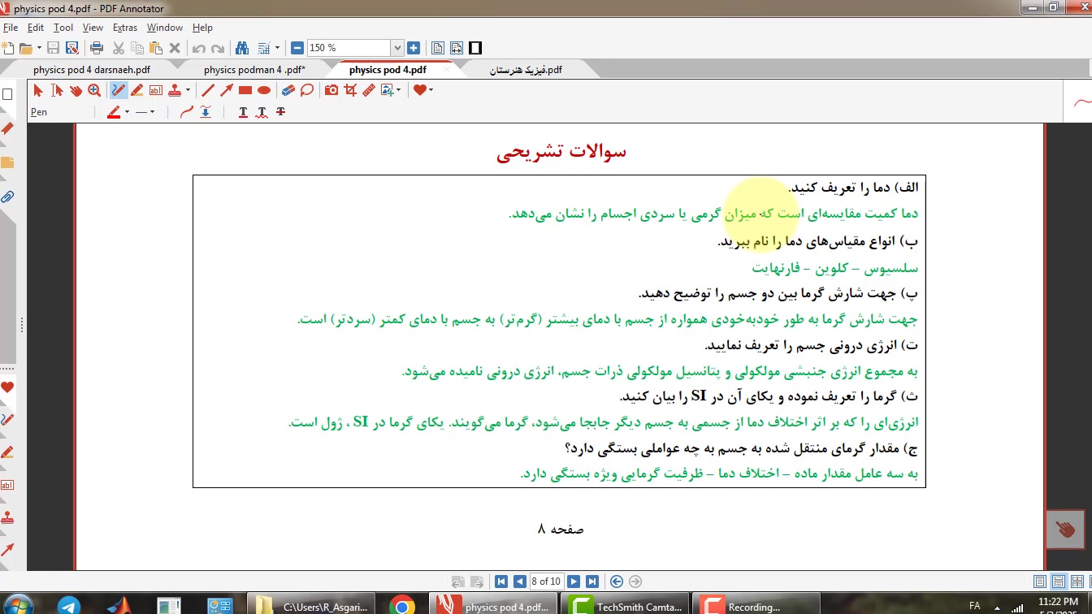The width and height of the screenshot is (1092, 614).
Task: Select the Ellipse shape tool
Action: (264, 90)
